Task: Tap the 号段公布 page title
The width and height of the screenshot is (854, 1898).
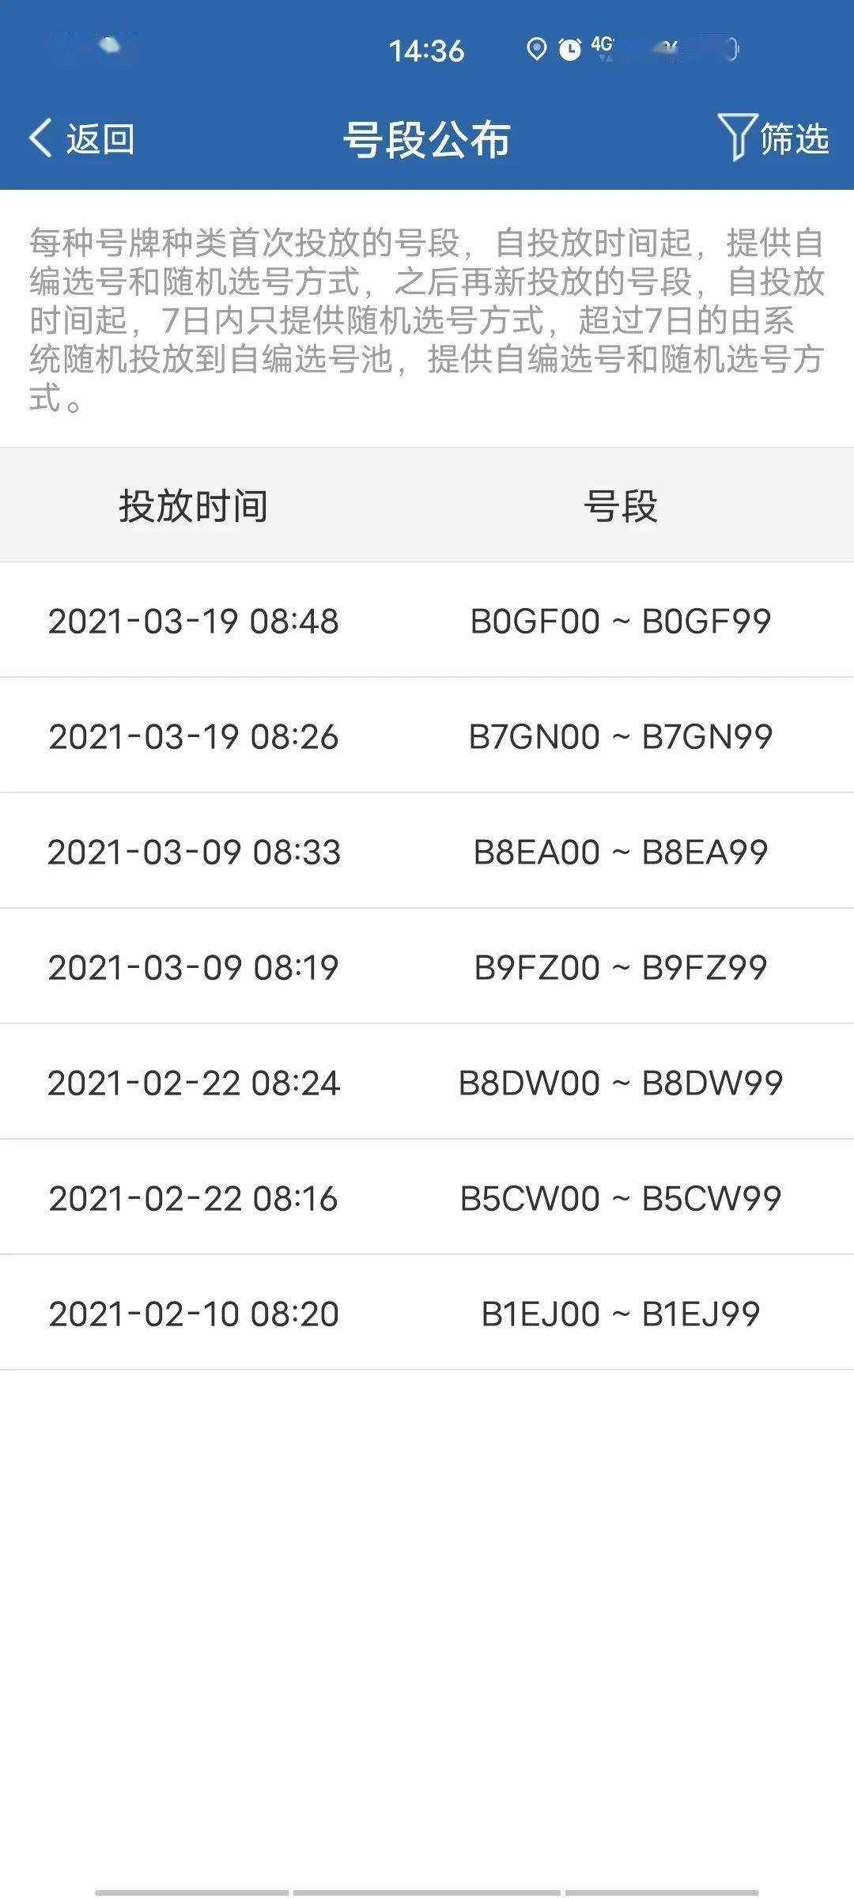Action: coord(427,139)
